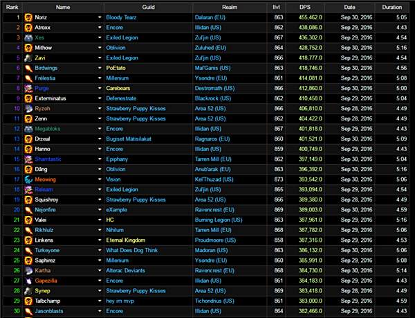This screenshot has height=318, width=415.
Task: Open the Tichondrius (US) realm link
Action: click(214, 301)
